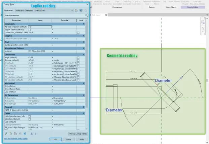The width and height of the screenshot is (209, 144).
Task: Sort parameters in ascending order
Action: (x=32, y=134)
